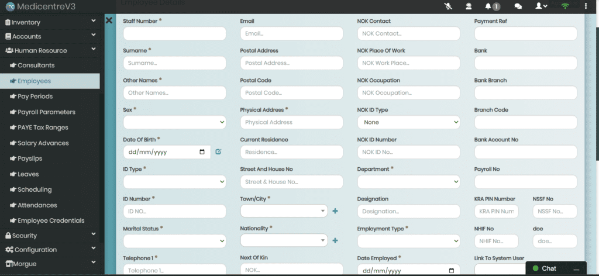Click the edit icon beside Date Of Birth
599x276 pixels.
pos(218,151)
